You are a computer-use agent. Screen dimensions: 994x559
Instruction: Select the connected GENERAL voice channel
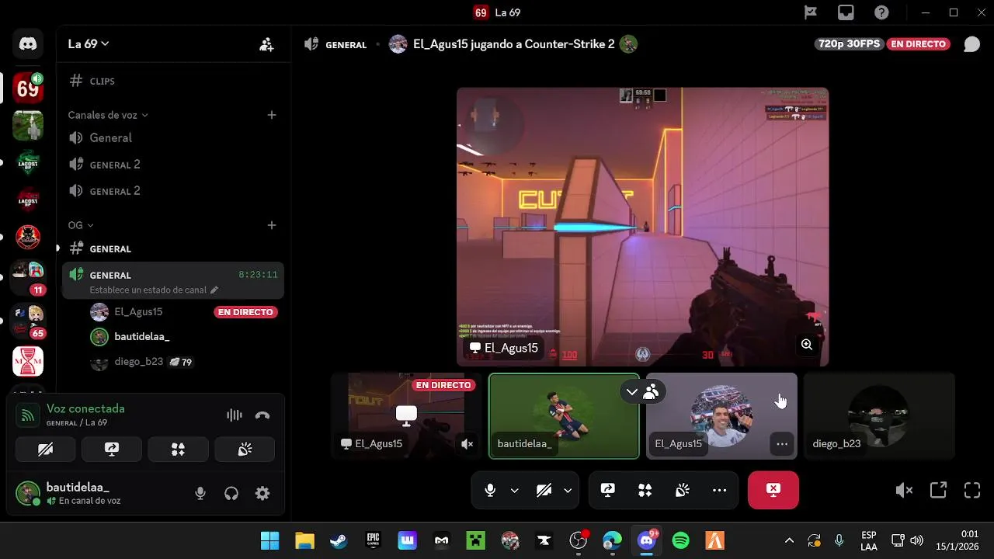[x=173, y=279]
